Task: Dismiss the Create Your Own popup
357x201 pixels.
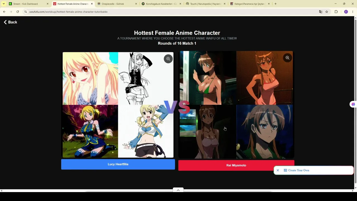Action: 278,170
